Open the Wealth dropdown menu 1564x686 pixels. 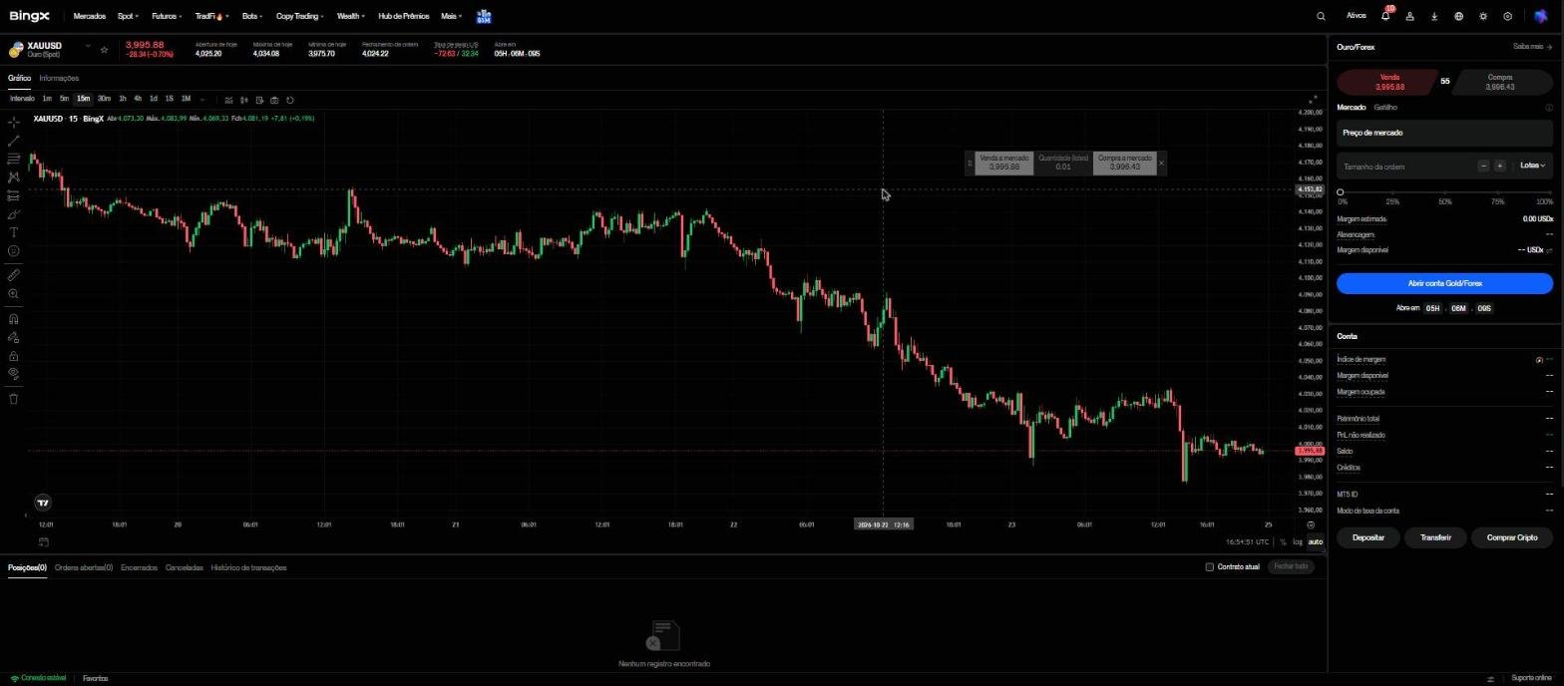coord(350,16)
